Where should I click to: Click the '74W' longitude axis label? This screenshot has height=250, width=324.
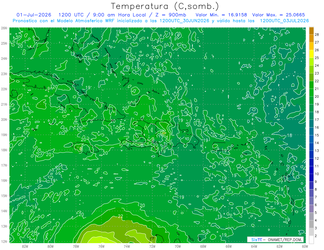tap(127, 246)
